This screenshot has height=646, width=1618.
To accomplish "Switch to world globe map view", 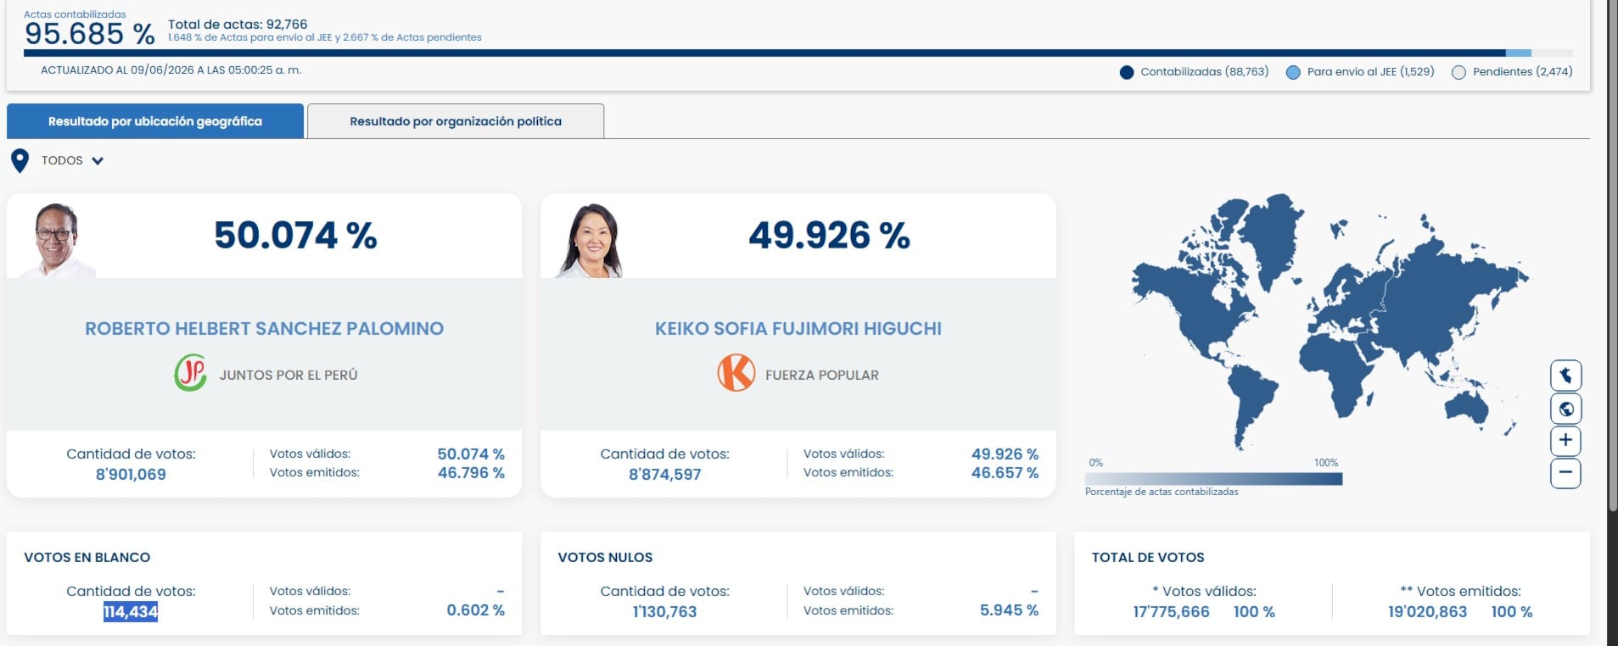I will click(1565, 409).
